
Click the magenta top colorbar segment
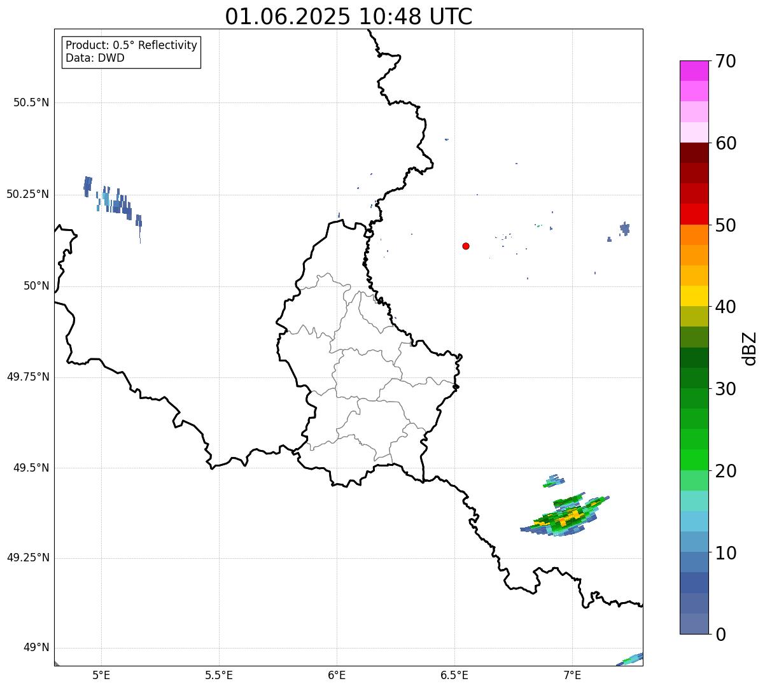(x=694, y=71)
